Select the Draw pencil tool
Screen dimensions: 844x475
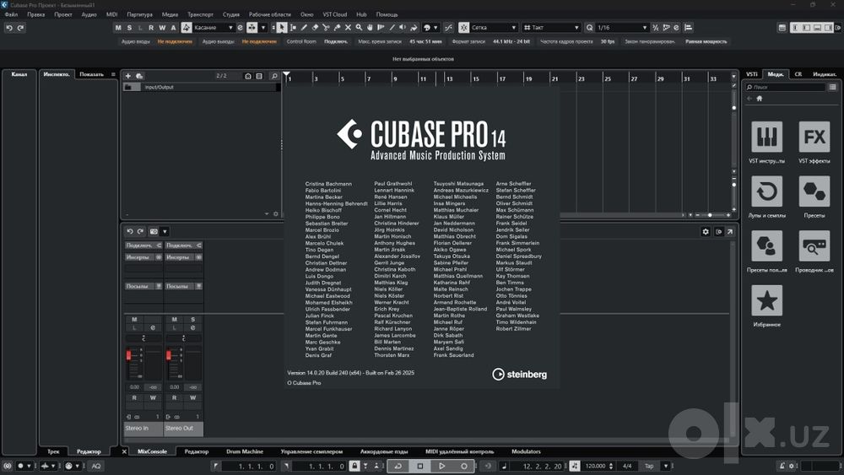point(304,28)
